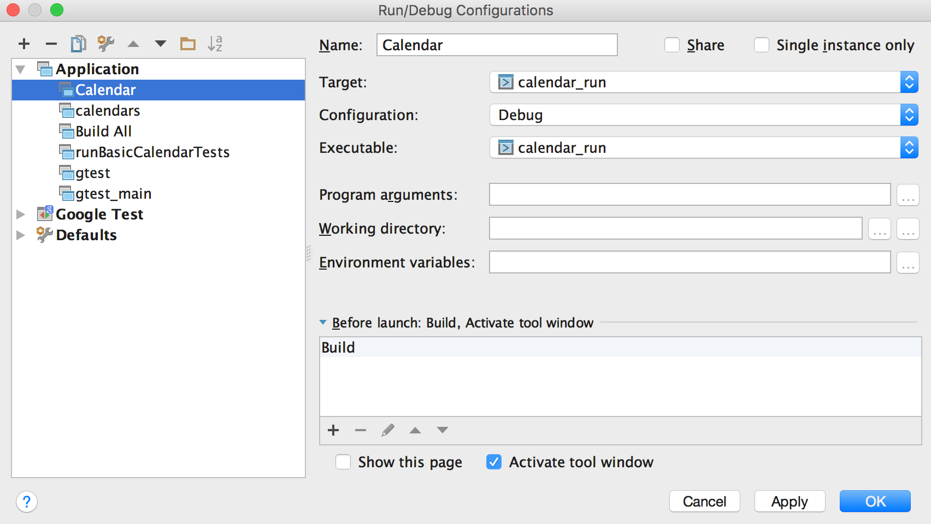Toggle the Single instance only checkbox
This screenshot has width=931, height=524.
point(762,45)
